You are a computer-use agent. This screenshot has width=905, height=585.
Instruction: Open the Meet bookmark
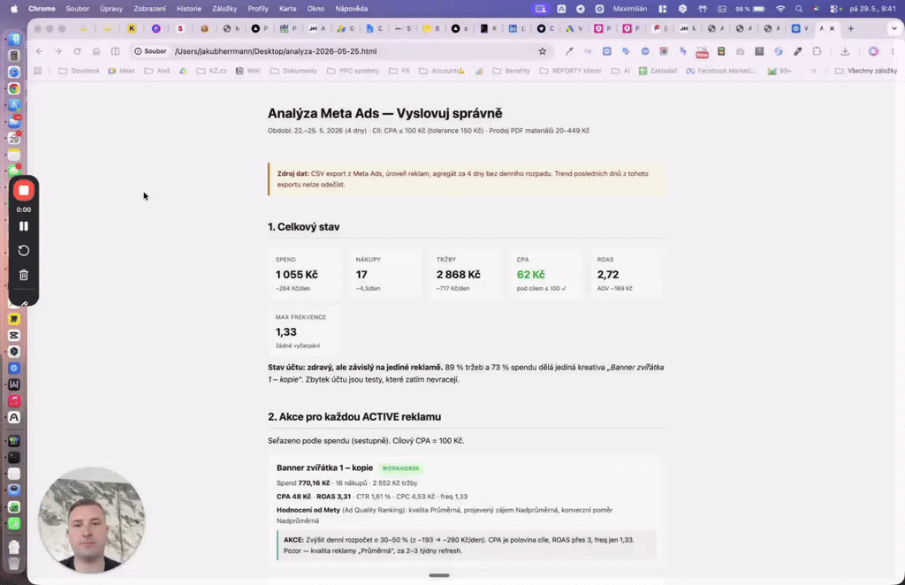coord(121,71)
